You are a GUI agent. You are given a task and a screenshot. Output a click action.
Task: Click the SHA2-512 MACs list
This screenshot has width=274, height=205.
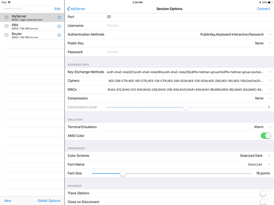185,90
